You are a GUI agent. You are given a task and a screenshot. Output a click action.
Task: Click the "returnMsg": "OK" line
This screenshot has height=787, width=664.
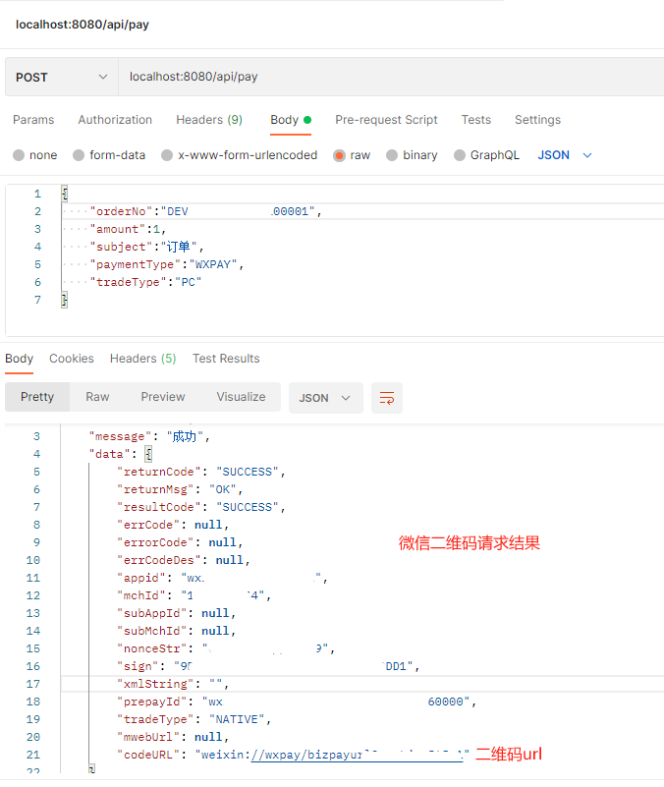pyautogui.click(x=180, y=489)
